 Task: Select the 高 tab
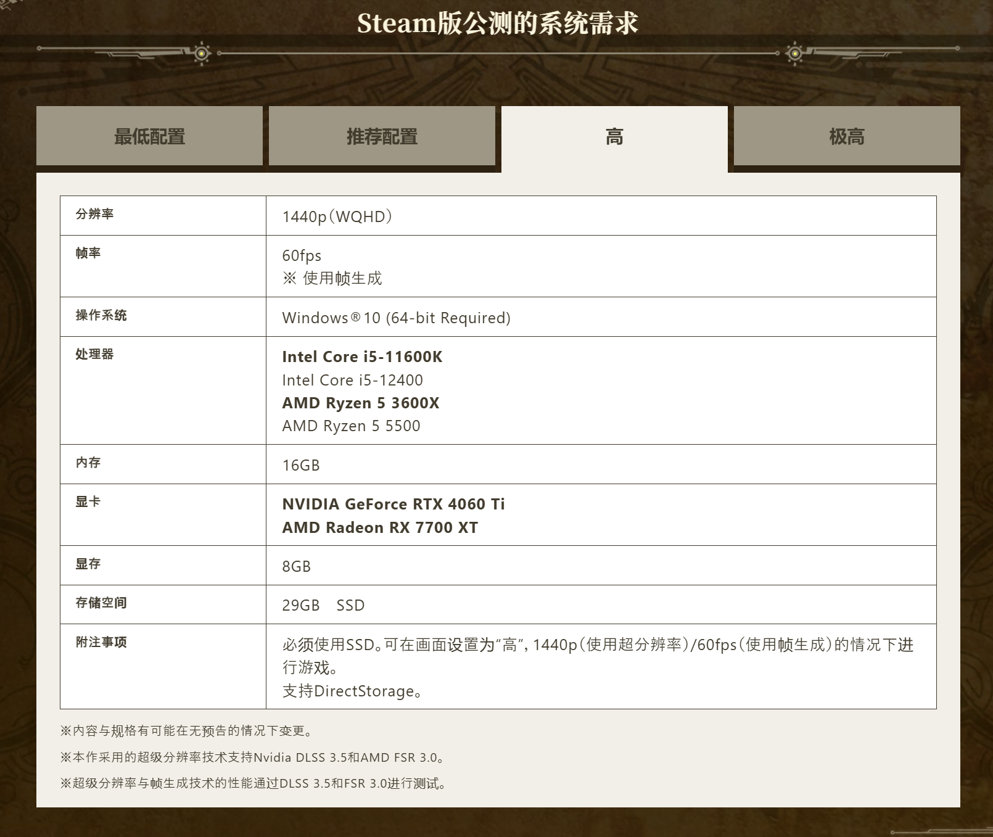tap(614, 138)
